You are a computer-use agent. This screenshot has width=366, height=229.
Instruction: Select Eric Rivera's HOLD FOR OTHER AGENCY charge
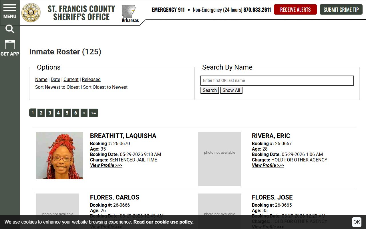299,160
